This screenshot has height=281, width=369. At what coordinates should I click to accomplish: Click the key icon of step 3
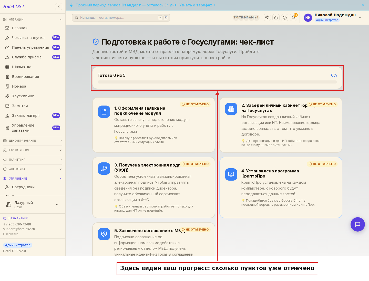104,169
